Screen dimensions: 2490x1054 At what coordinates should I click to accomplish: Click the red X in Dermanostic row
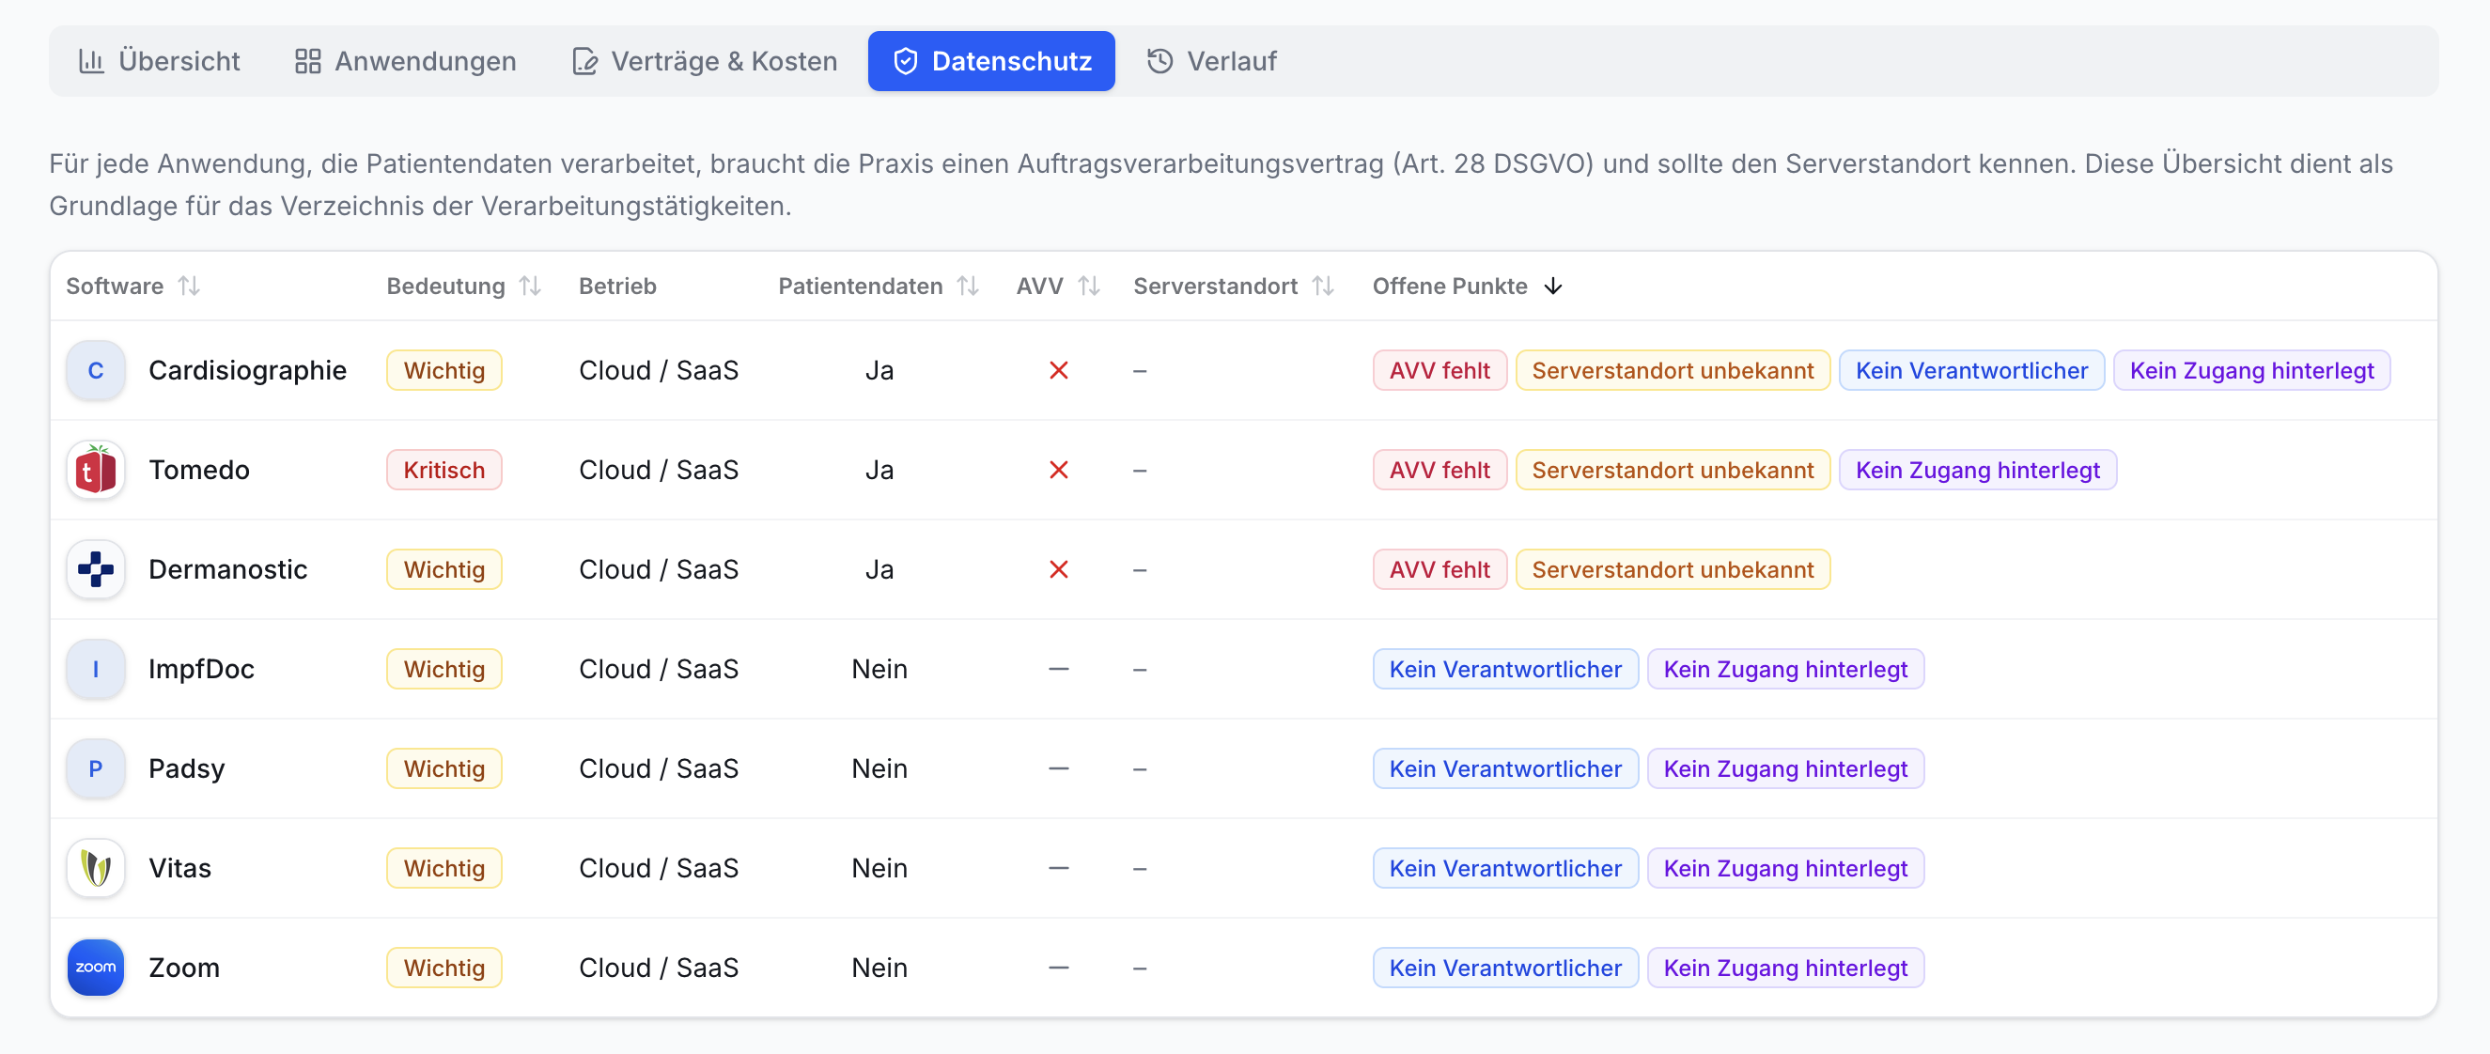[1058, 569]
